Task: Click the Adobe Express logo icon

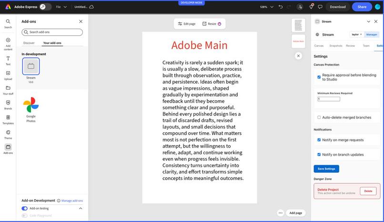Action: 8,7
